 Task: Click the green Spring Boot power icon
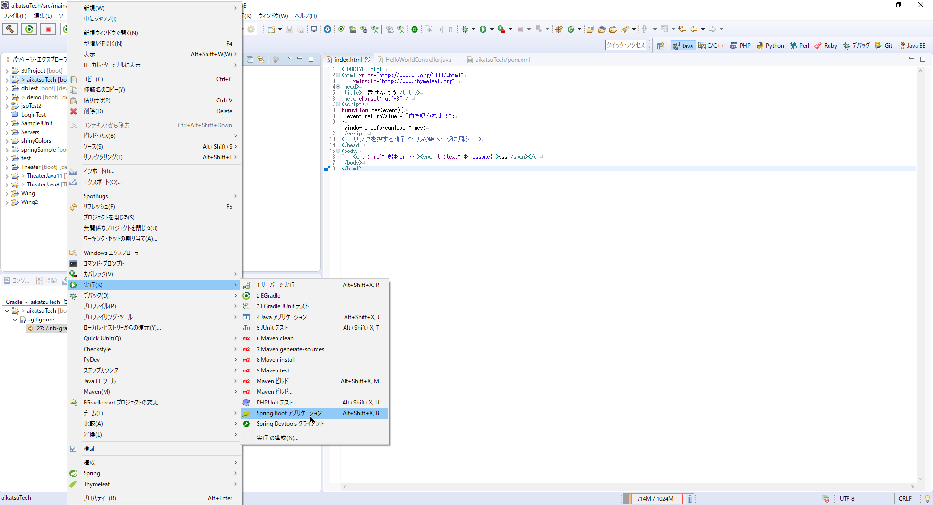(415, 29)
